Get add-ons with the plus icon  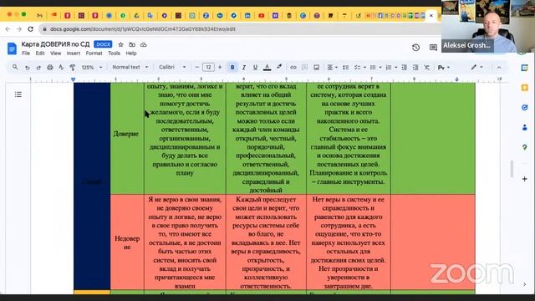tap(525, 179)
